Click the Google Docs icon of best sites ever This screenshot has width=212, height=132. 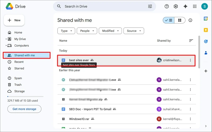(63, 60)
